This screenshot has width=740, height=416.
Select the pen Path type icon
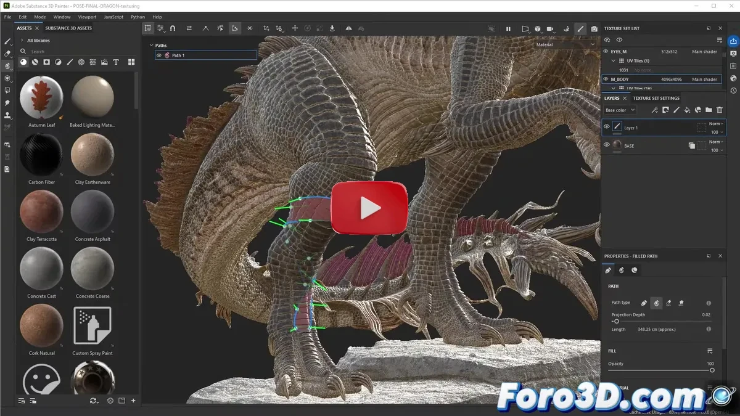644,303
